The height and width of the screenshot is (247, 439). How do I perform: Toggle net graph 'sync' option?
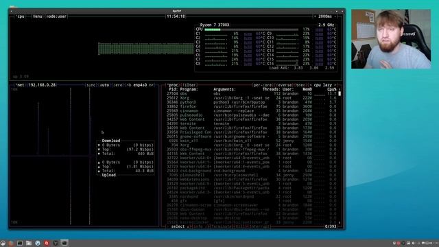[x=91, y=85]
